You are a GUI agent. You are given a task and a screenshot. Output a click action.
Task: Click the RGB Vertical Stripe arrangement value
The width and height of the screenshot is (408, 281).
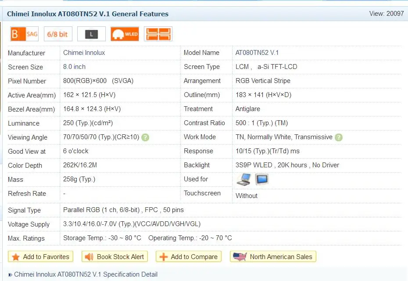point(263,81)
